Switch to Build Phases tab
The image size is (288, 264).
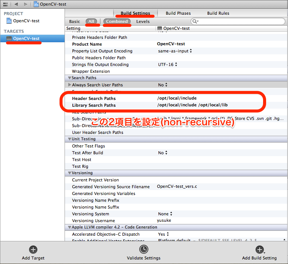[x=178, y=13]
